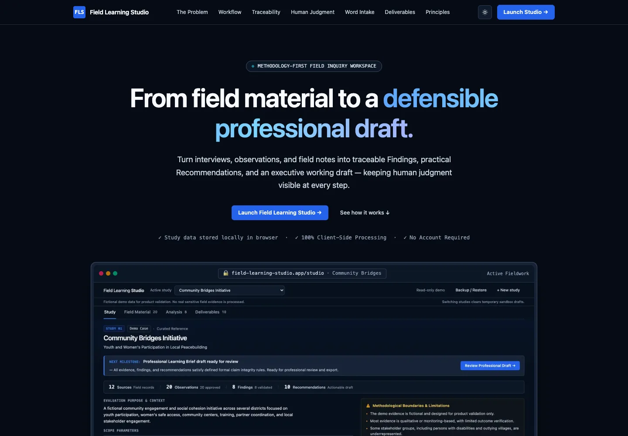The height and width of the screenshot is (436, 628).
Task: Click the See how it works link
Action: pos(365,213)
